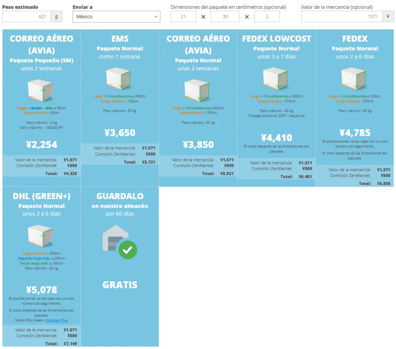Select the EMS ¥3,650 shipping option
Image resolution: width=396 pixels, height=349 pixels.
120,133
